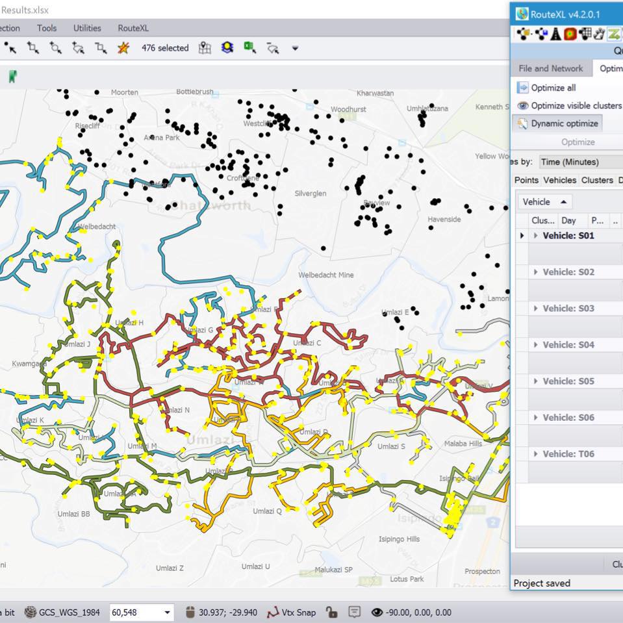This screenshot has width=623, height=623.
Task: Click the Dynamic optimize button
Action: (x=557, y=123)
